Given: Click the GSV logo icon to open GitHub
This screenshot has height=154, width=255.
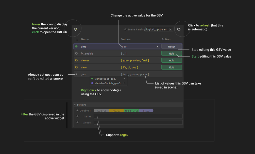Looking at the screenshot, I should point(76,29).
